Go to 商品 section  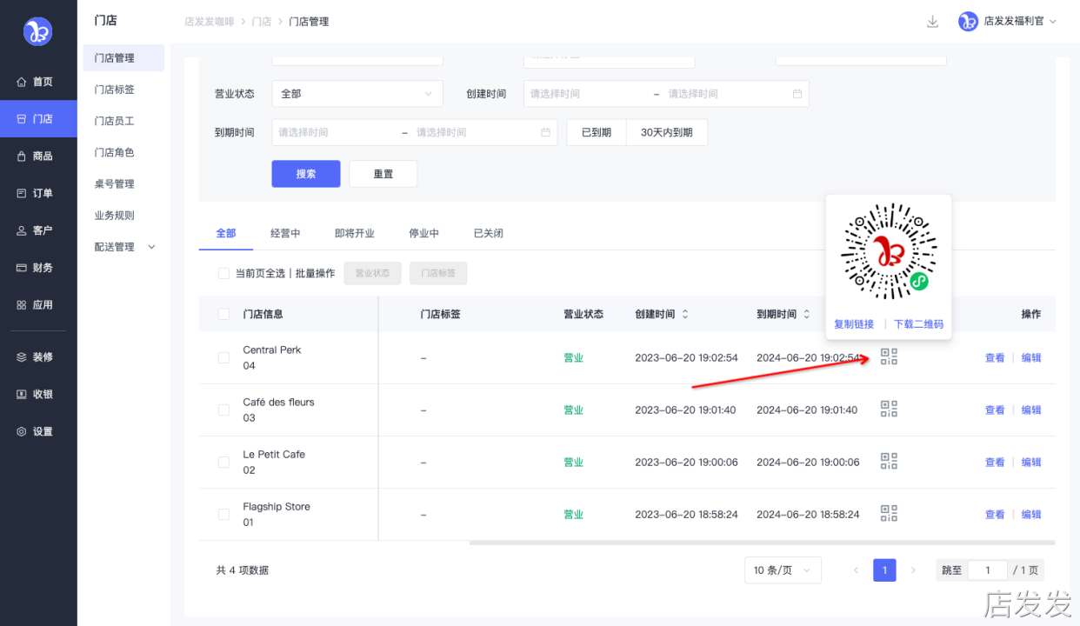(x=38, y=156)
